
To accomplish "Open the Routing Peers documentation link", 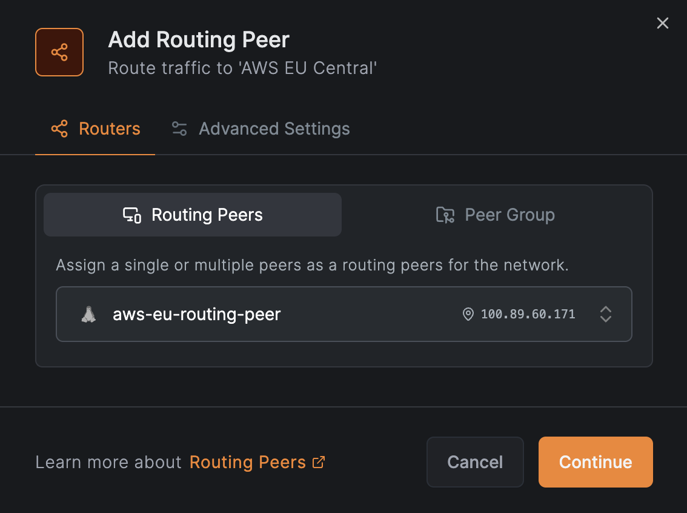I will 247,462.
